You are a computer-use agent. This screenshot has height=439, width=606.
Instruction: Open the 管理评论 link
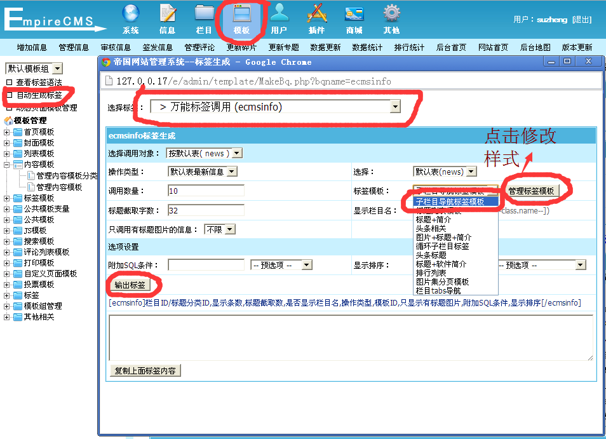(x=199, y=48)
